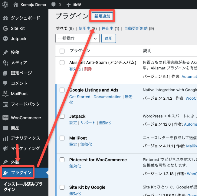197x196 pixels.
Task: Click the マーケティング megaphone icon
Action: pyautogui.click(x=5, y=149)
